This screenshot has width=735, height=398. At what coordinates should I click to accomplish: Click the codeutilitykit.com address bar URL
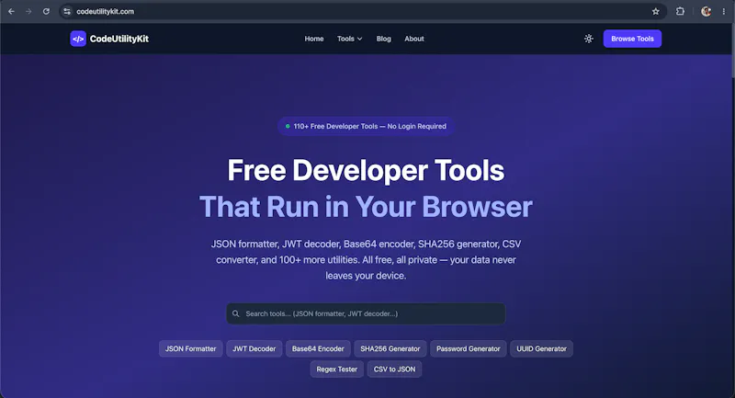[x=105, y=11]
